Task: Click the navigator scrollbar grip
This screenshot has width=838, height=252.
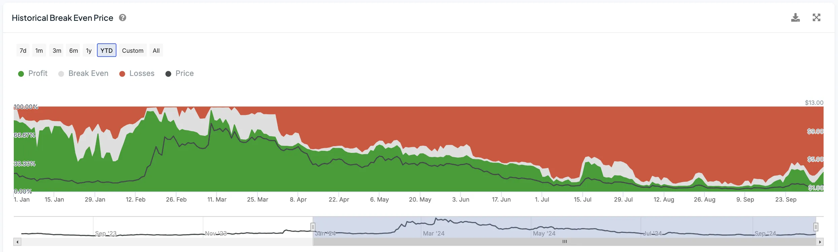Action: point(564,242)
